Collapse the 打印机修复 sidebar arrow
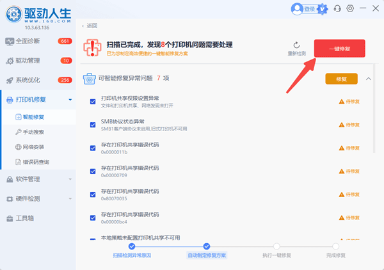This screenshot has width=384, height=270. pyautogui.click(x=70, y=100)
